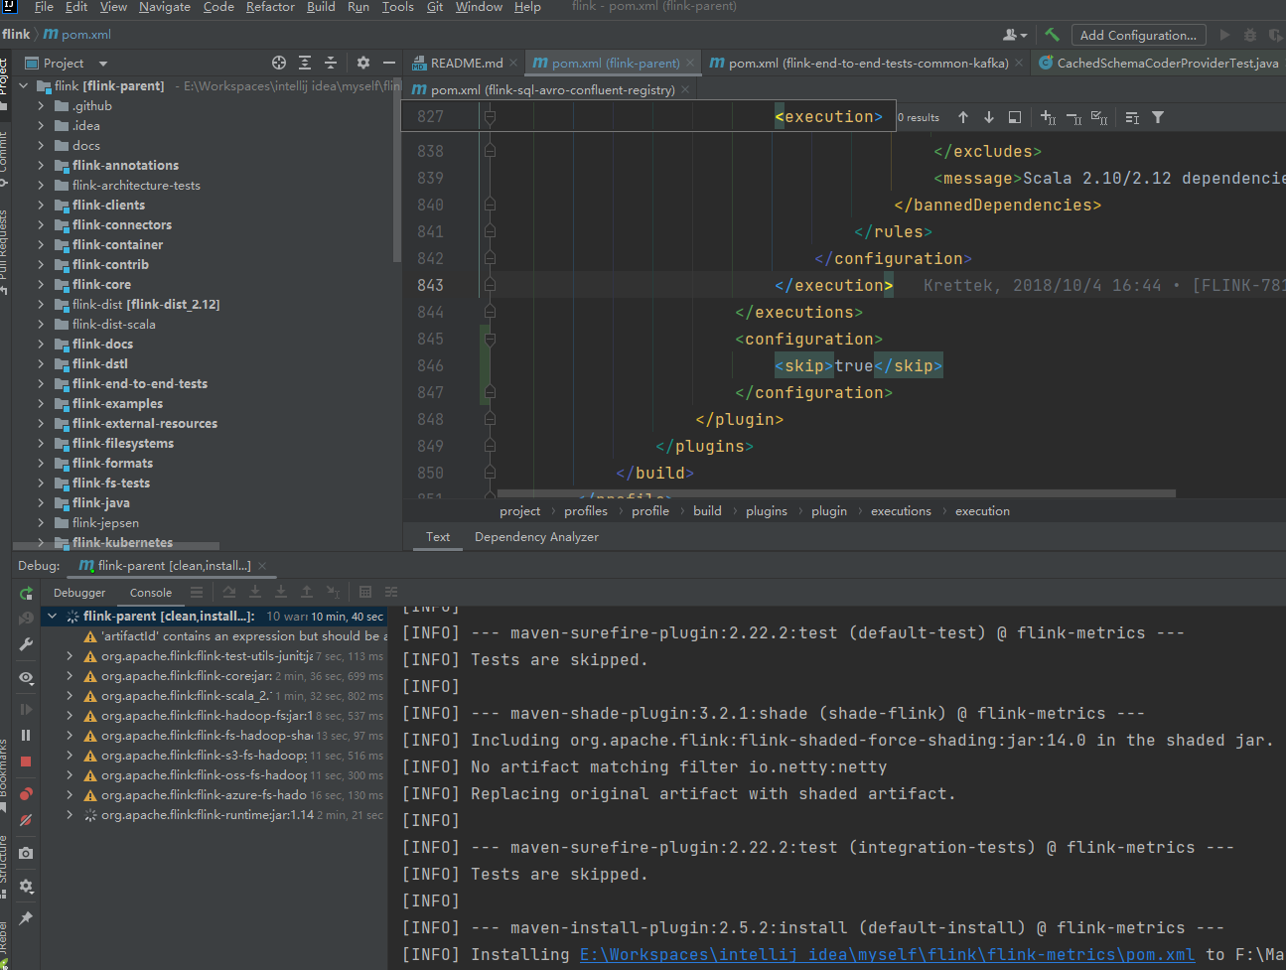The image size is (1286, 970).
Task: Go to next search occurrence (down arrow)
Action: click(x=989, y=117)
